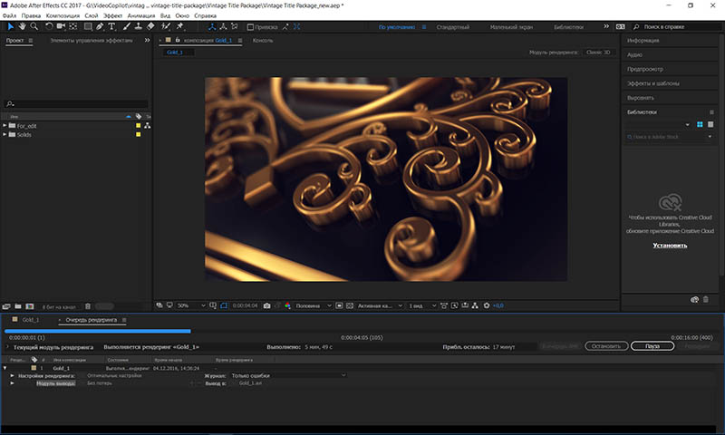The width and height of the screenshot is (725, 435).
Task: Select the Brush tool
Action: (x=127, y=27)
